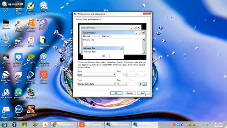Select the Selected menu item in preview
Screen dimensions: 227x128
[x=106, y=36]
